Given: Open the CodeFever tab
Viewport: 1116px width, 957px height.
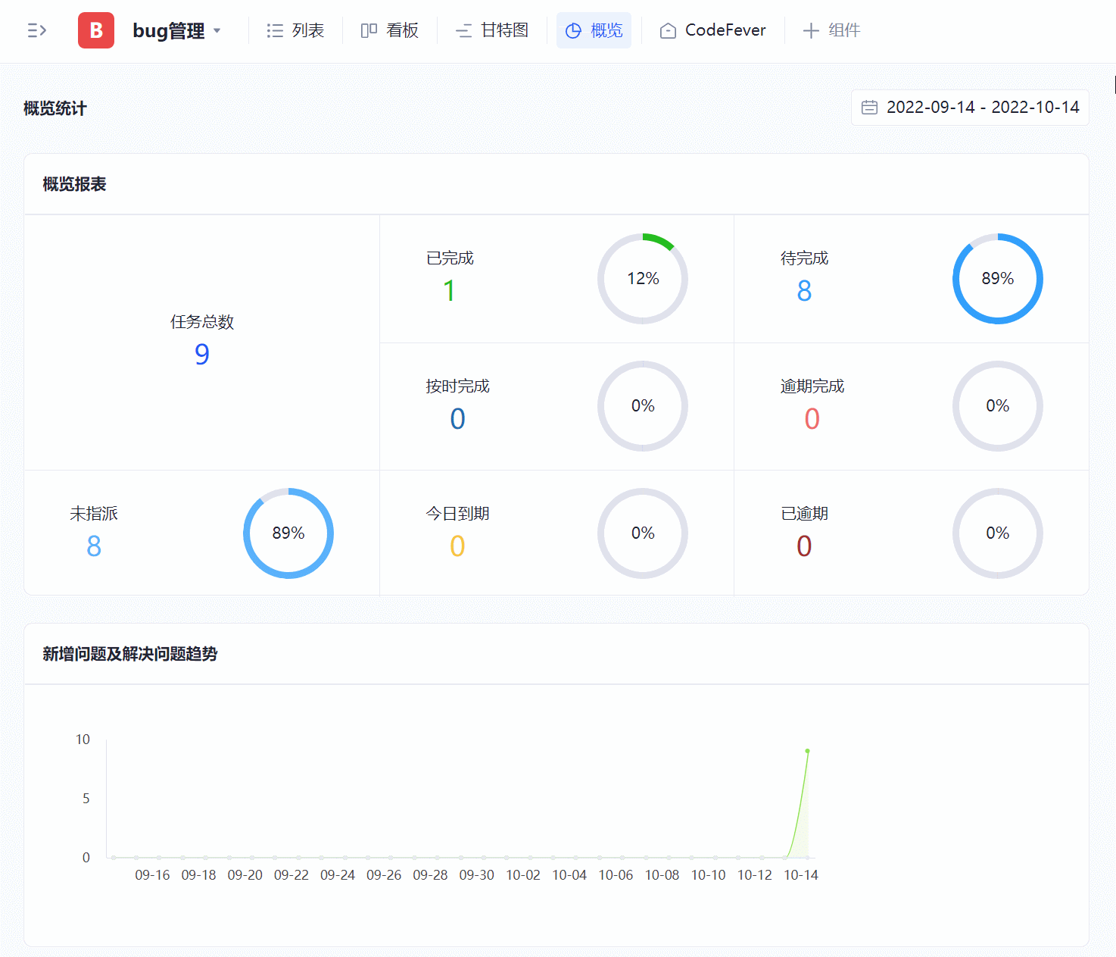Looking at the screenshot, I should coord(712,30).
